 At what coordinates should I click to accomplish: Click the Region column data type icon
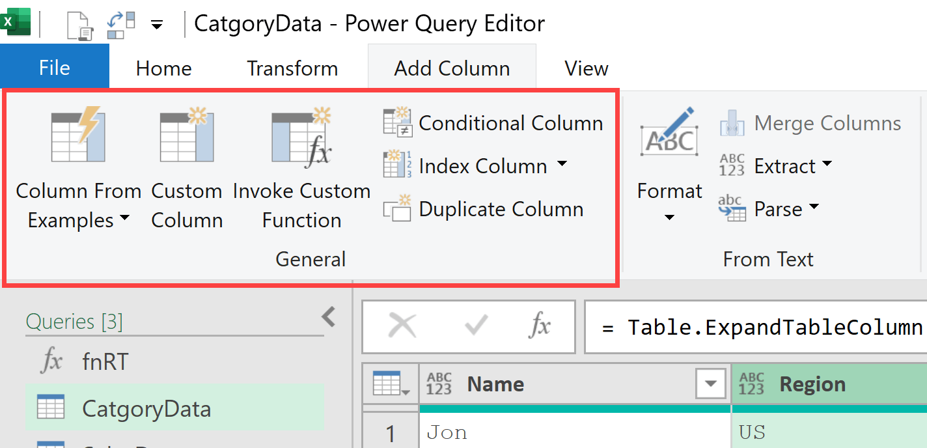click(x=752, y=384)
